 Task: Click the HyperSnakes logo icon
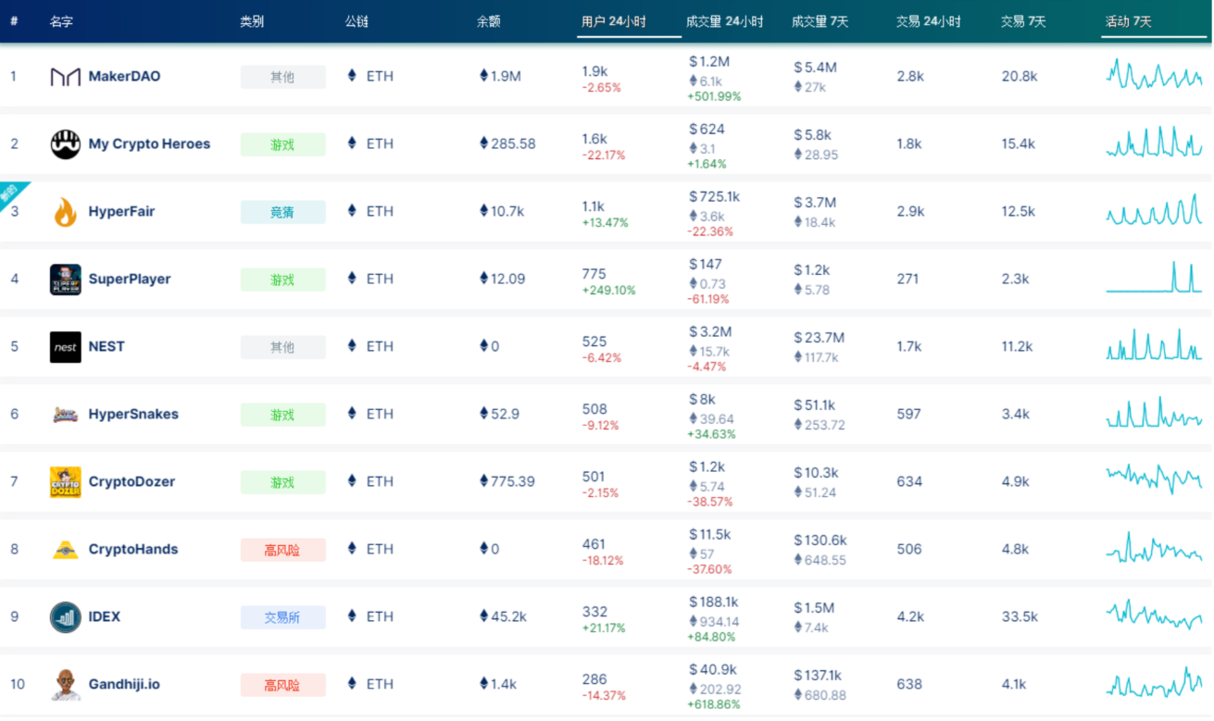[65, 415]
